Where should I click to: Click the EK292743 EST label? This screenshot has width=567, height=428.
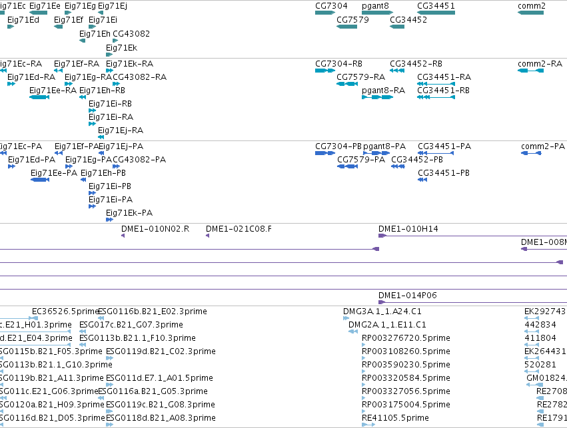[x=545, y=312]
